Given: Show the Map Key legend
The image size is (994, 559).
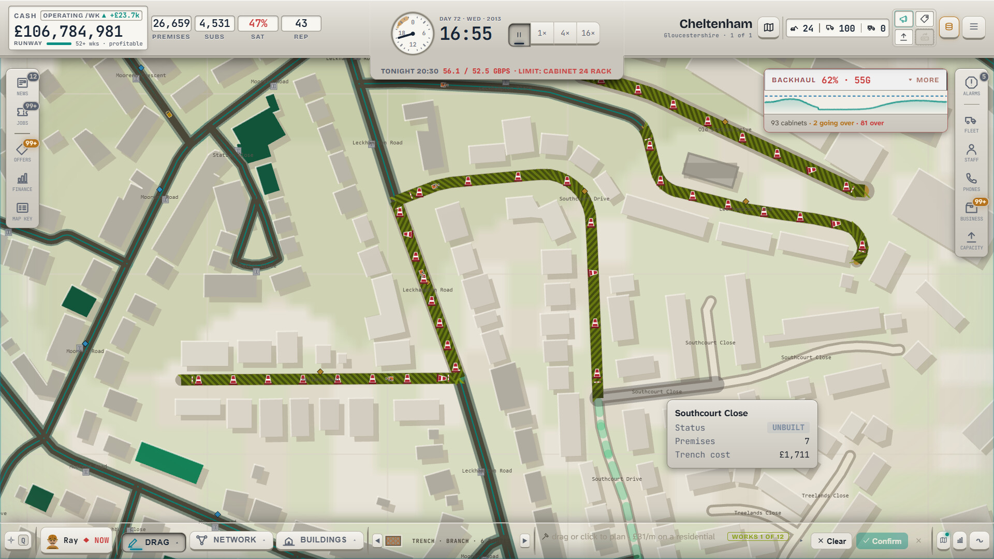Looking at the screenshot, I should tap(22, 212).
